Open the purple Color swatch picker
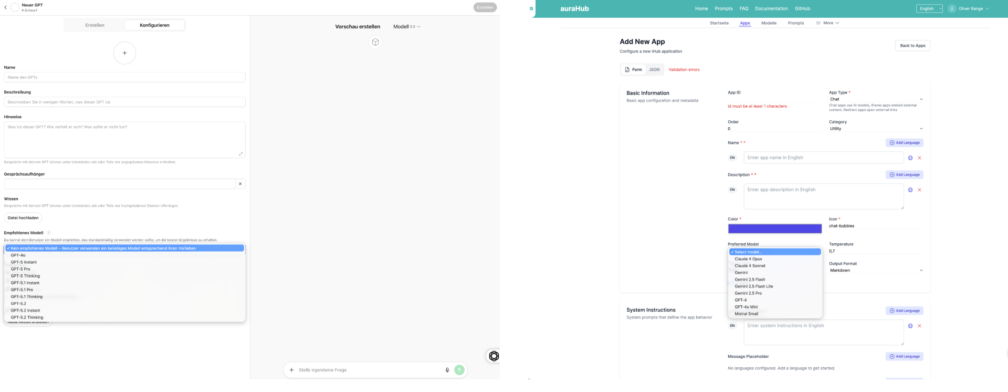 pyautogui.click(x=774, y=229)
